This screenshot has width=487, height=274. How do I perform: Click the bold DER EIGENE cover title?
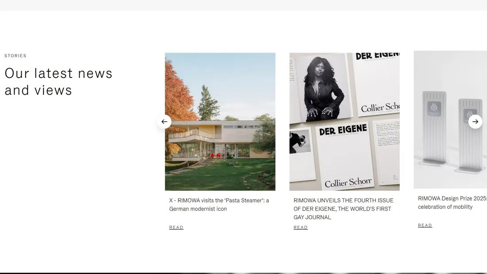point(343,130)
